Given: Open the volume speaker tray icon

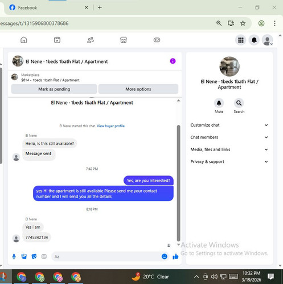Looking at the screenshot, I should (214, 277).
